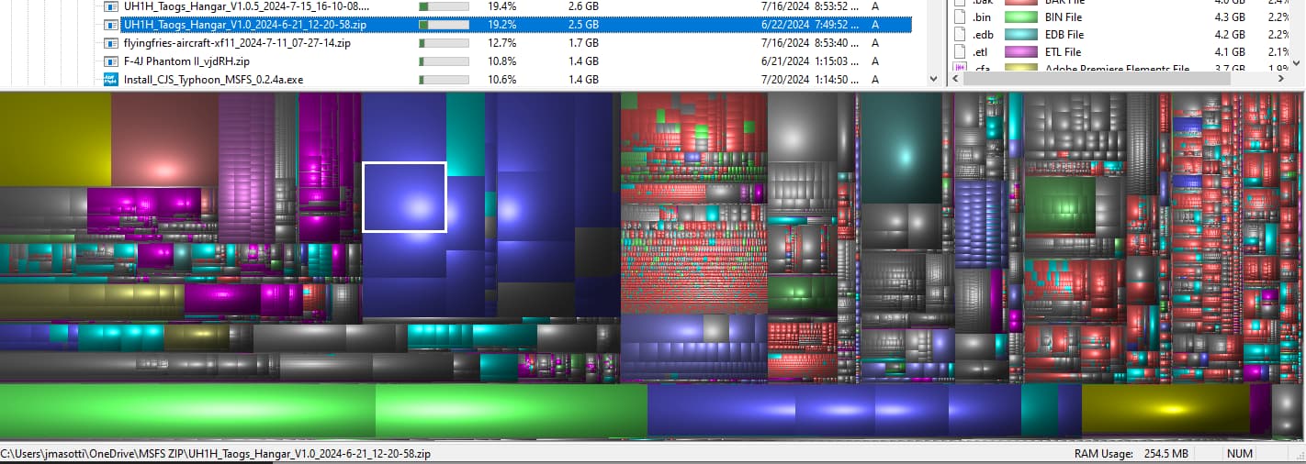Viewport: 1306px width, 464px height.
Task: Click the file icon next to .bin extension
Action: tap(961, 17)
